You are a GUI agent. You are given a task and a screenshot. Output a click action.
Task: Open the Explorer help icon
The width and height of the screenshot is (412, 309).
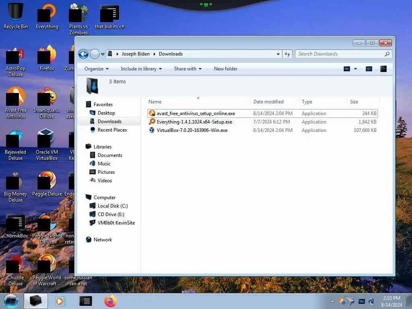pyautogui.click(x=383, y=69)
